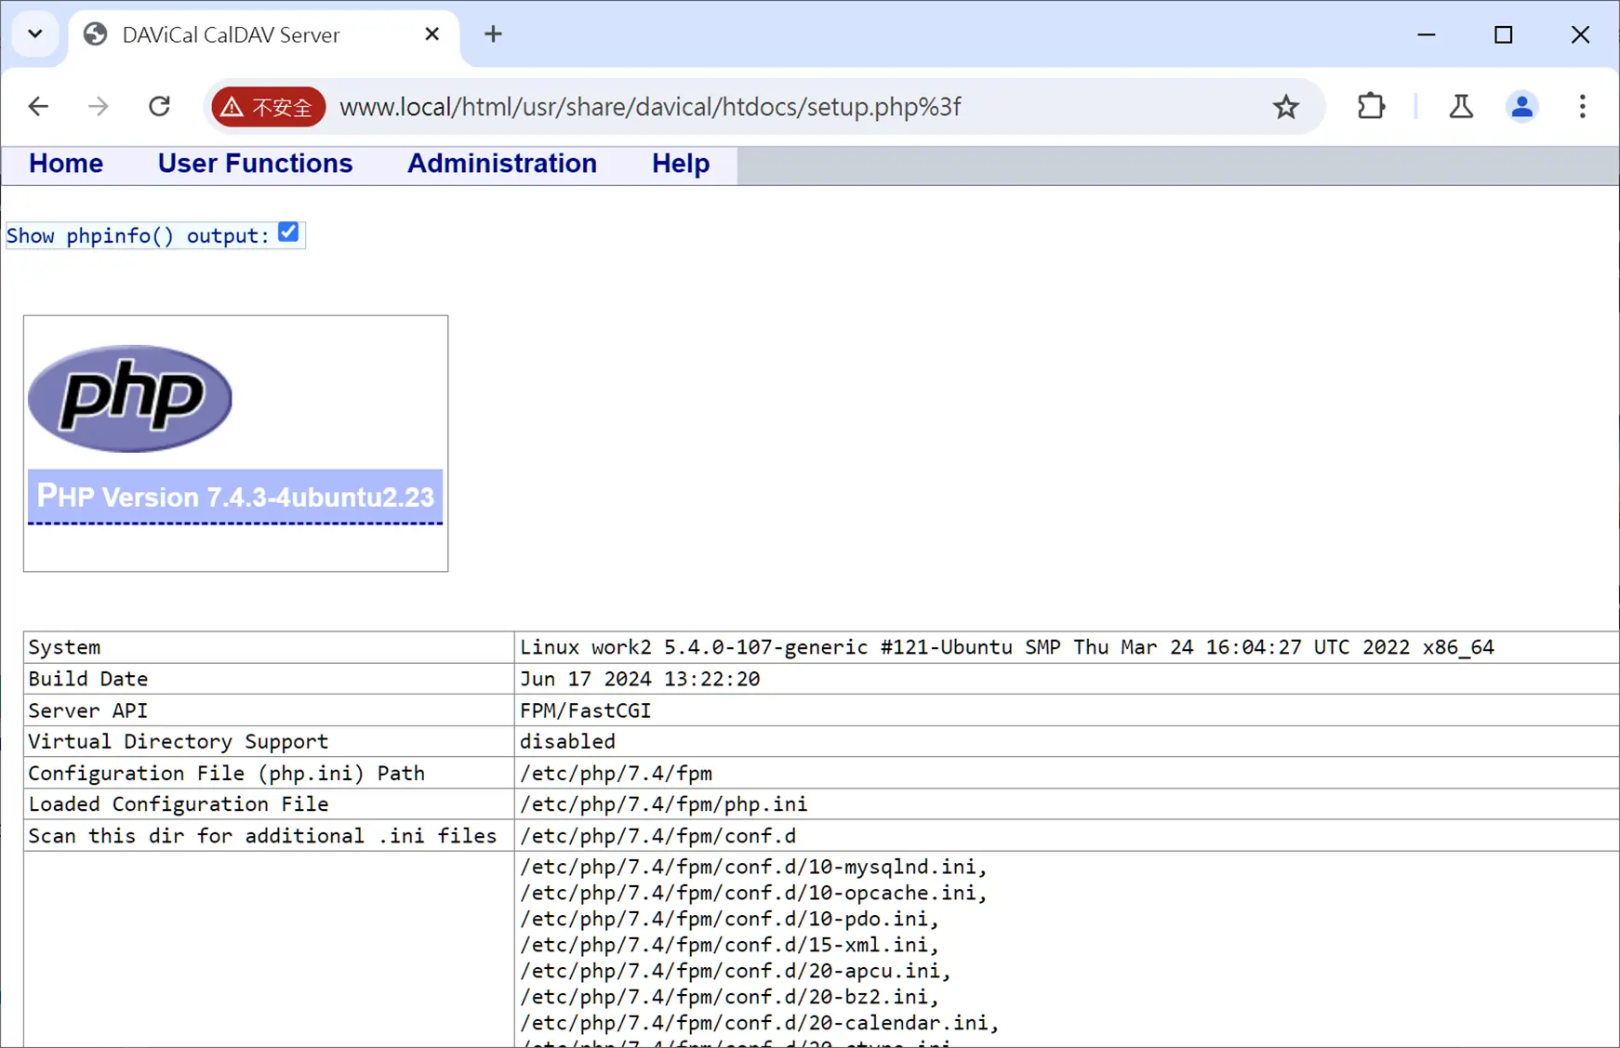Expand tab search chevron dropdown
1620x1048 pixels.
coord(35,34)
